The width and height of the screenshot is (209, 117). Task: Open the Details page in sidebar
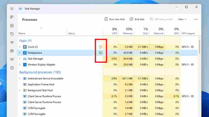(12, 59)
